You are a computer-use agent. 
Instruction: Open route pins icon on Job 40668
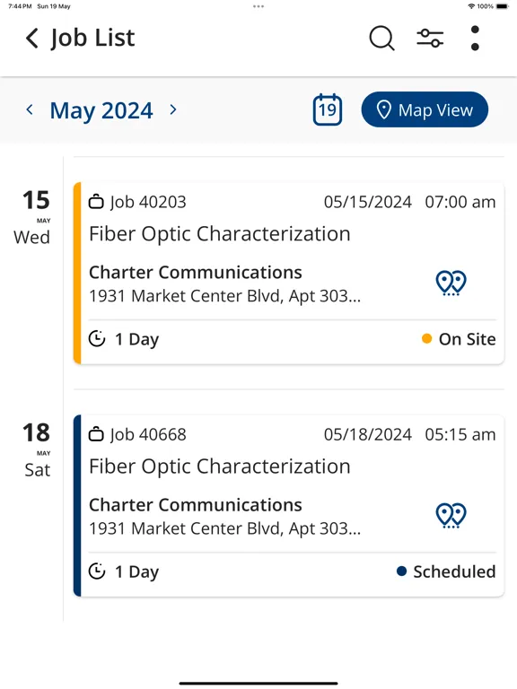(x=451, y=516)
